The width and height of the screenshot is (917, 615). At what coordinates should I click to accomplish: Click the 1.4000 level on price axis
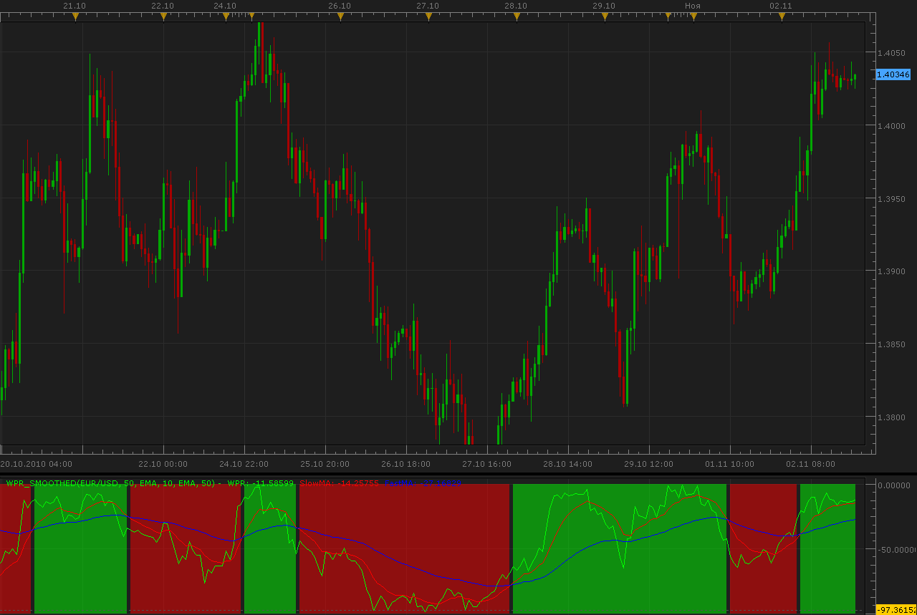(893, 126)
